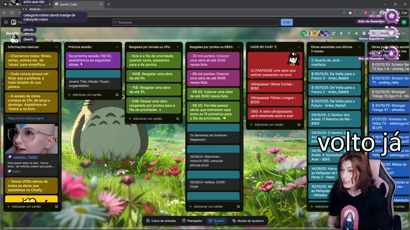Switch to the GyroFlix | Trello browser tab
The image size is (410, 230).
click(x=78, y=4)
